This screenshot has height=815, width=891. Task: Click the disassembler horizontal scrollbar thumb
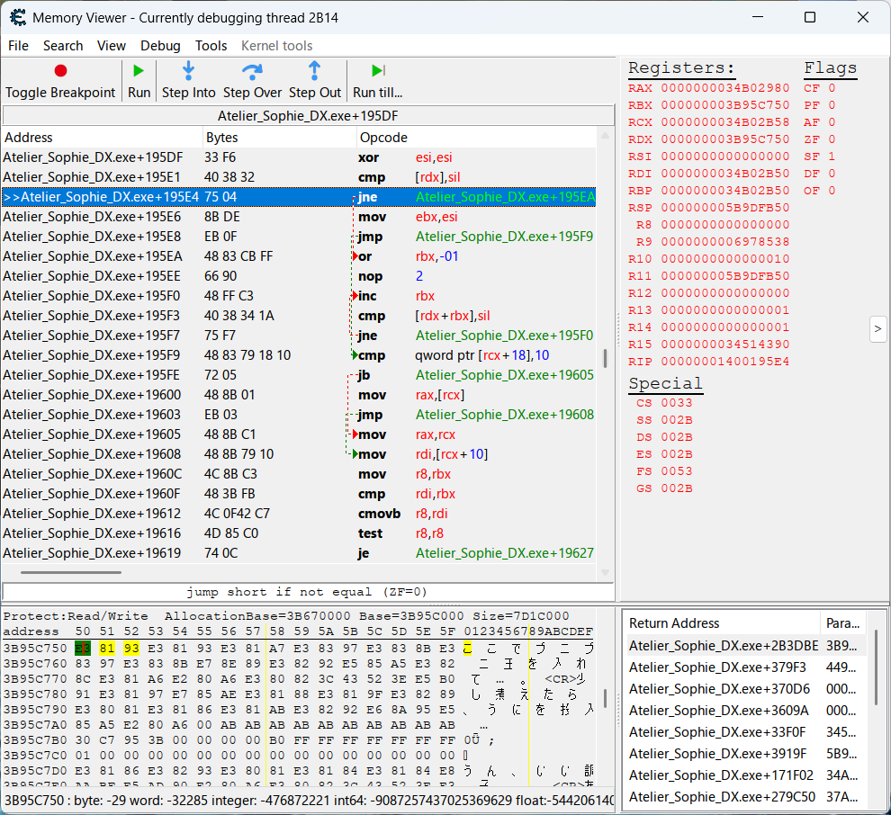pos(71,572)
